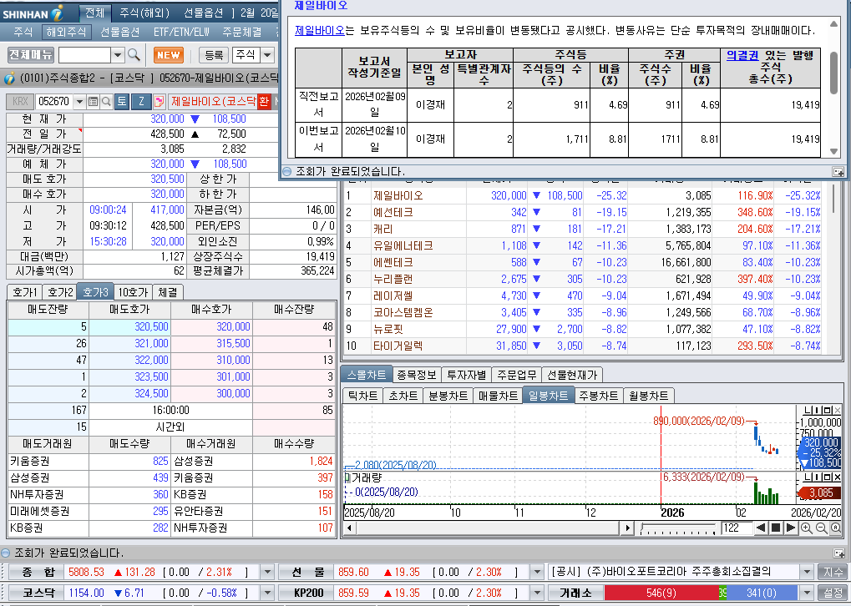Maximize the price chart pane

(x=827, y=411)
